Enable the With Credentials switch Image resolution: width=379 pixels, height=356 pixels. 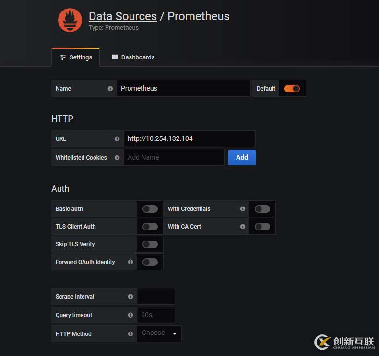click(262, 209)
